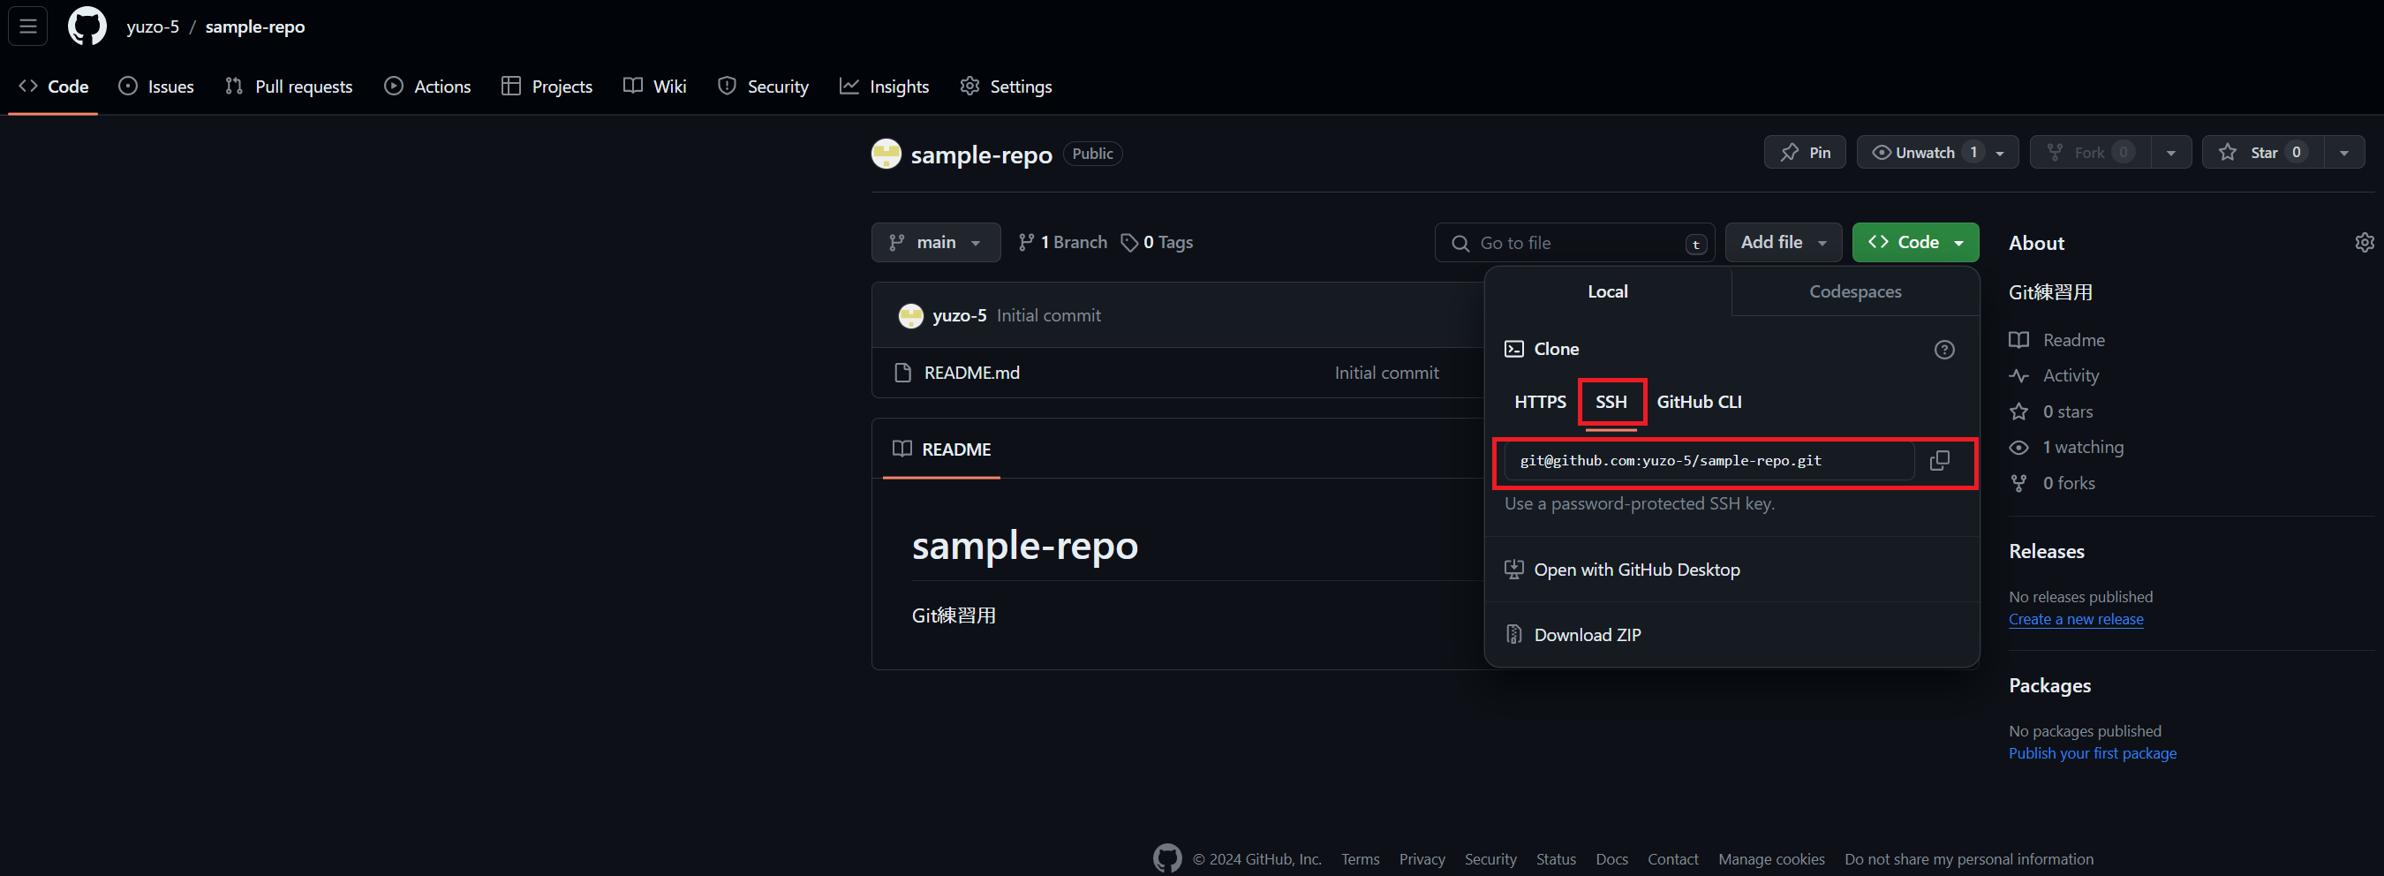Open the Insights tab
Image resolution: width=2384 pixels, height=876 pixels.
[884, 87]
